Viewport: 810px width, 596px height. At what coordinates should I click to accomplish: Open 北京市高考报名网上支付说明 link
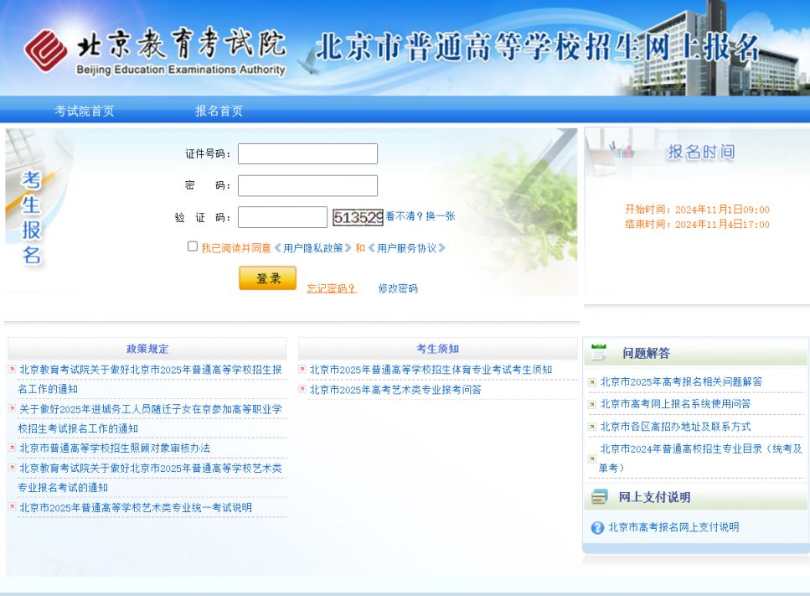click(x=673, y=527)
